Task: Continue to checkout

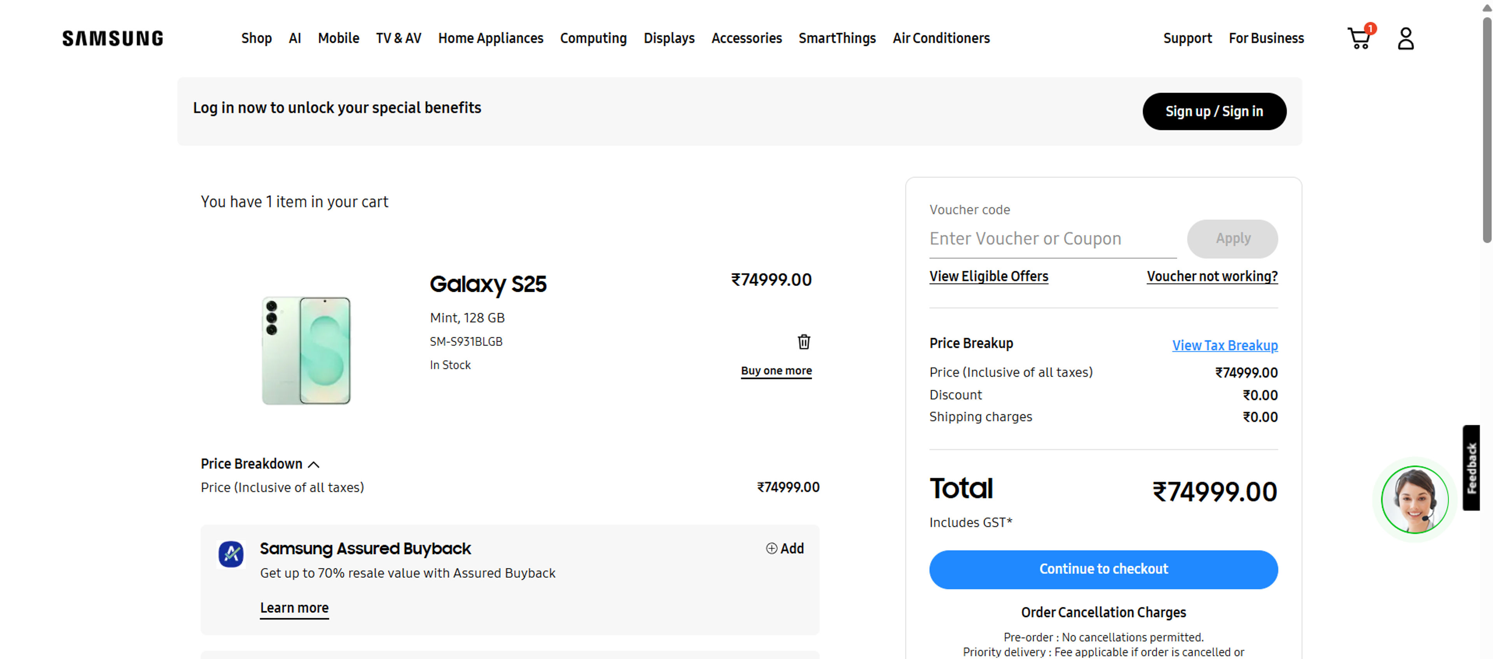Action: pyautogui.click(x=1103, y=569)
